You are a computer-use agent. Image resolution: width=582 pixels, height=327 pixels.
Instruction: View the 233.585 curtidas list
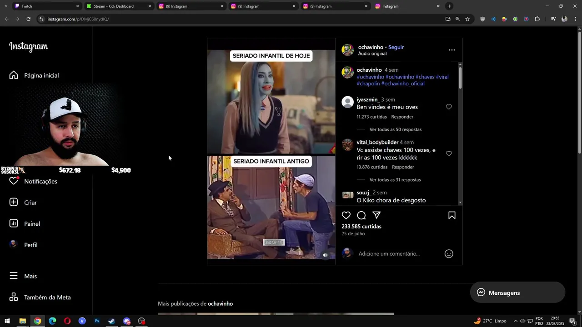pos(361,226)
